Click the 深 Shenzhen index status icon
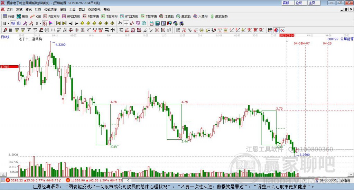Viewport: 354px width, 190px height. click(x=68, y=180)
